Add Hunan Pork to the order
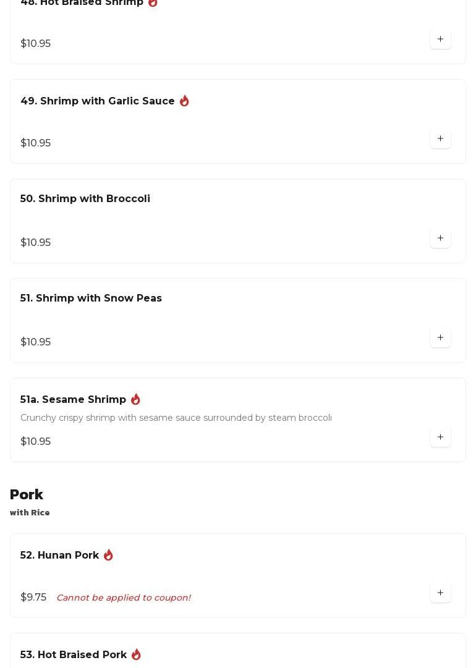Image resolution: width=476 pixels, height=668 pixels. 440,593
